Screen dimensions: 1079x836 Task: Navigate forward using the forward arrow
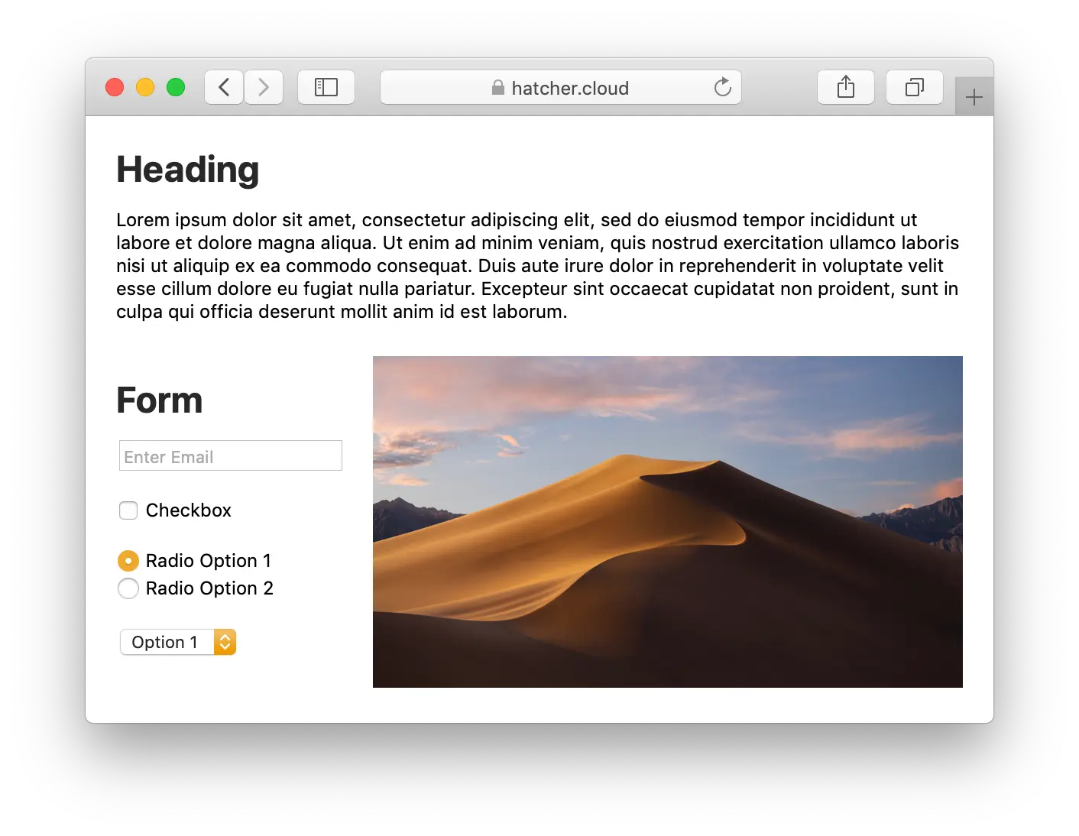[x=263, y=87]
